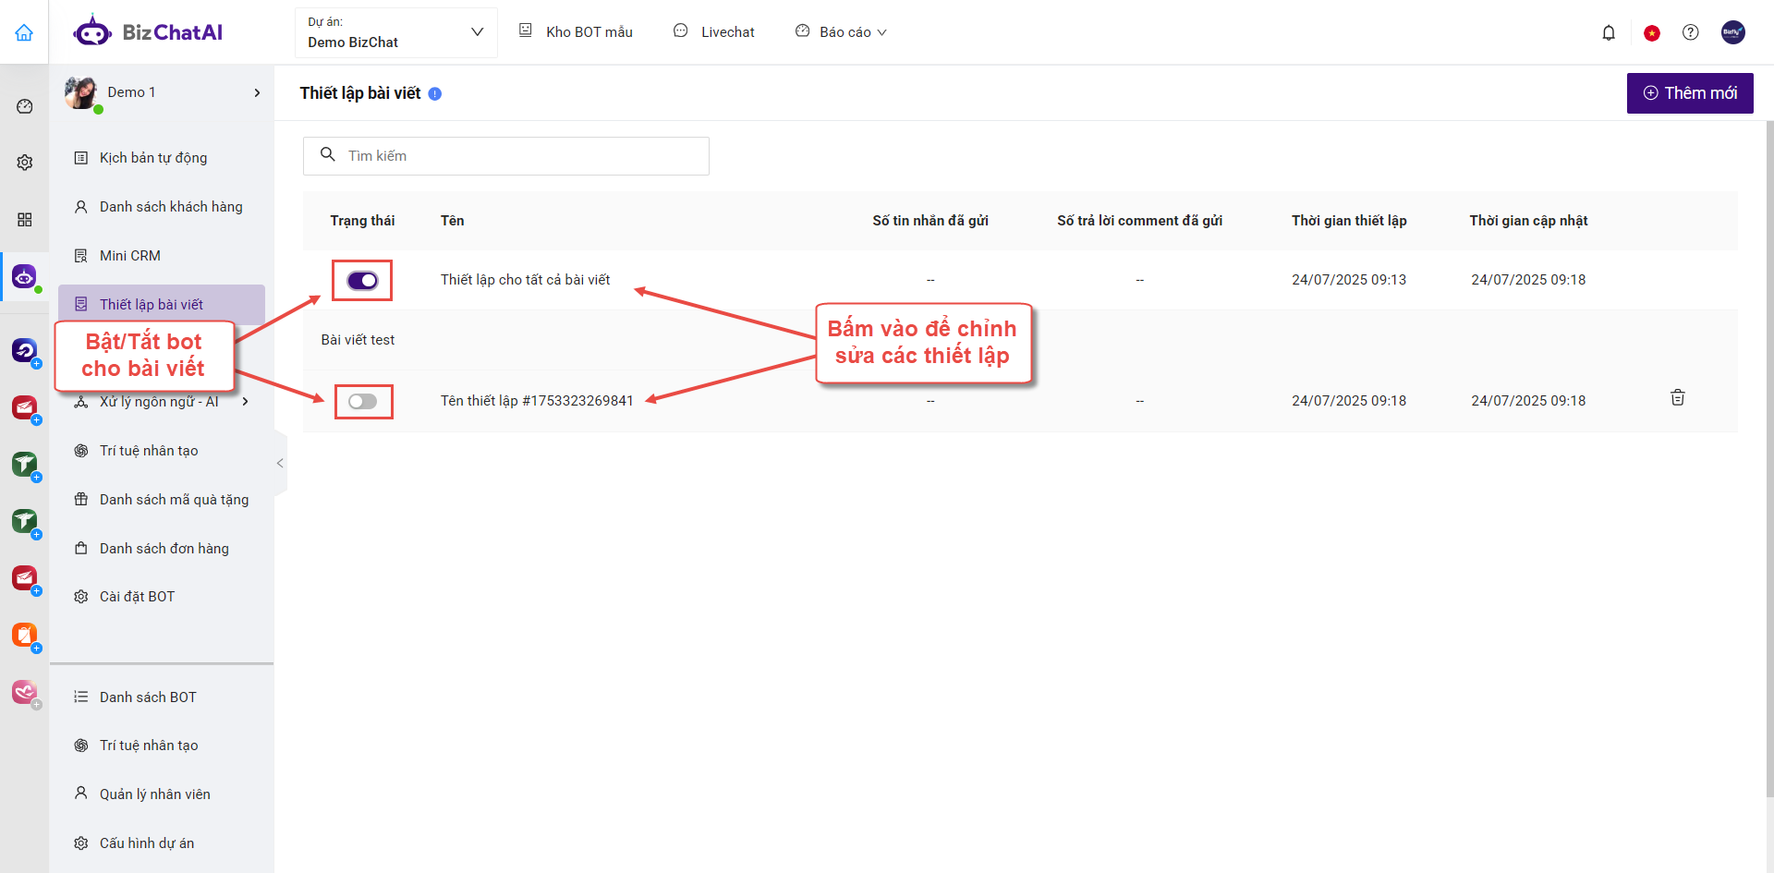Click the search magnifier icon

[x=327, y=154]
